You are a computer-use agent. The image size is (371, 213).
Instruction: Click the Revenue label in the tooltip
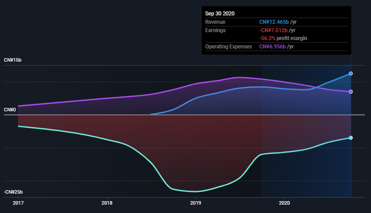coord(215,22)
